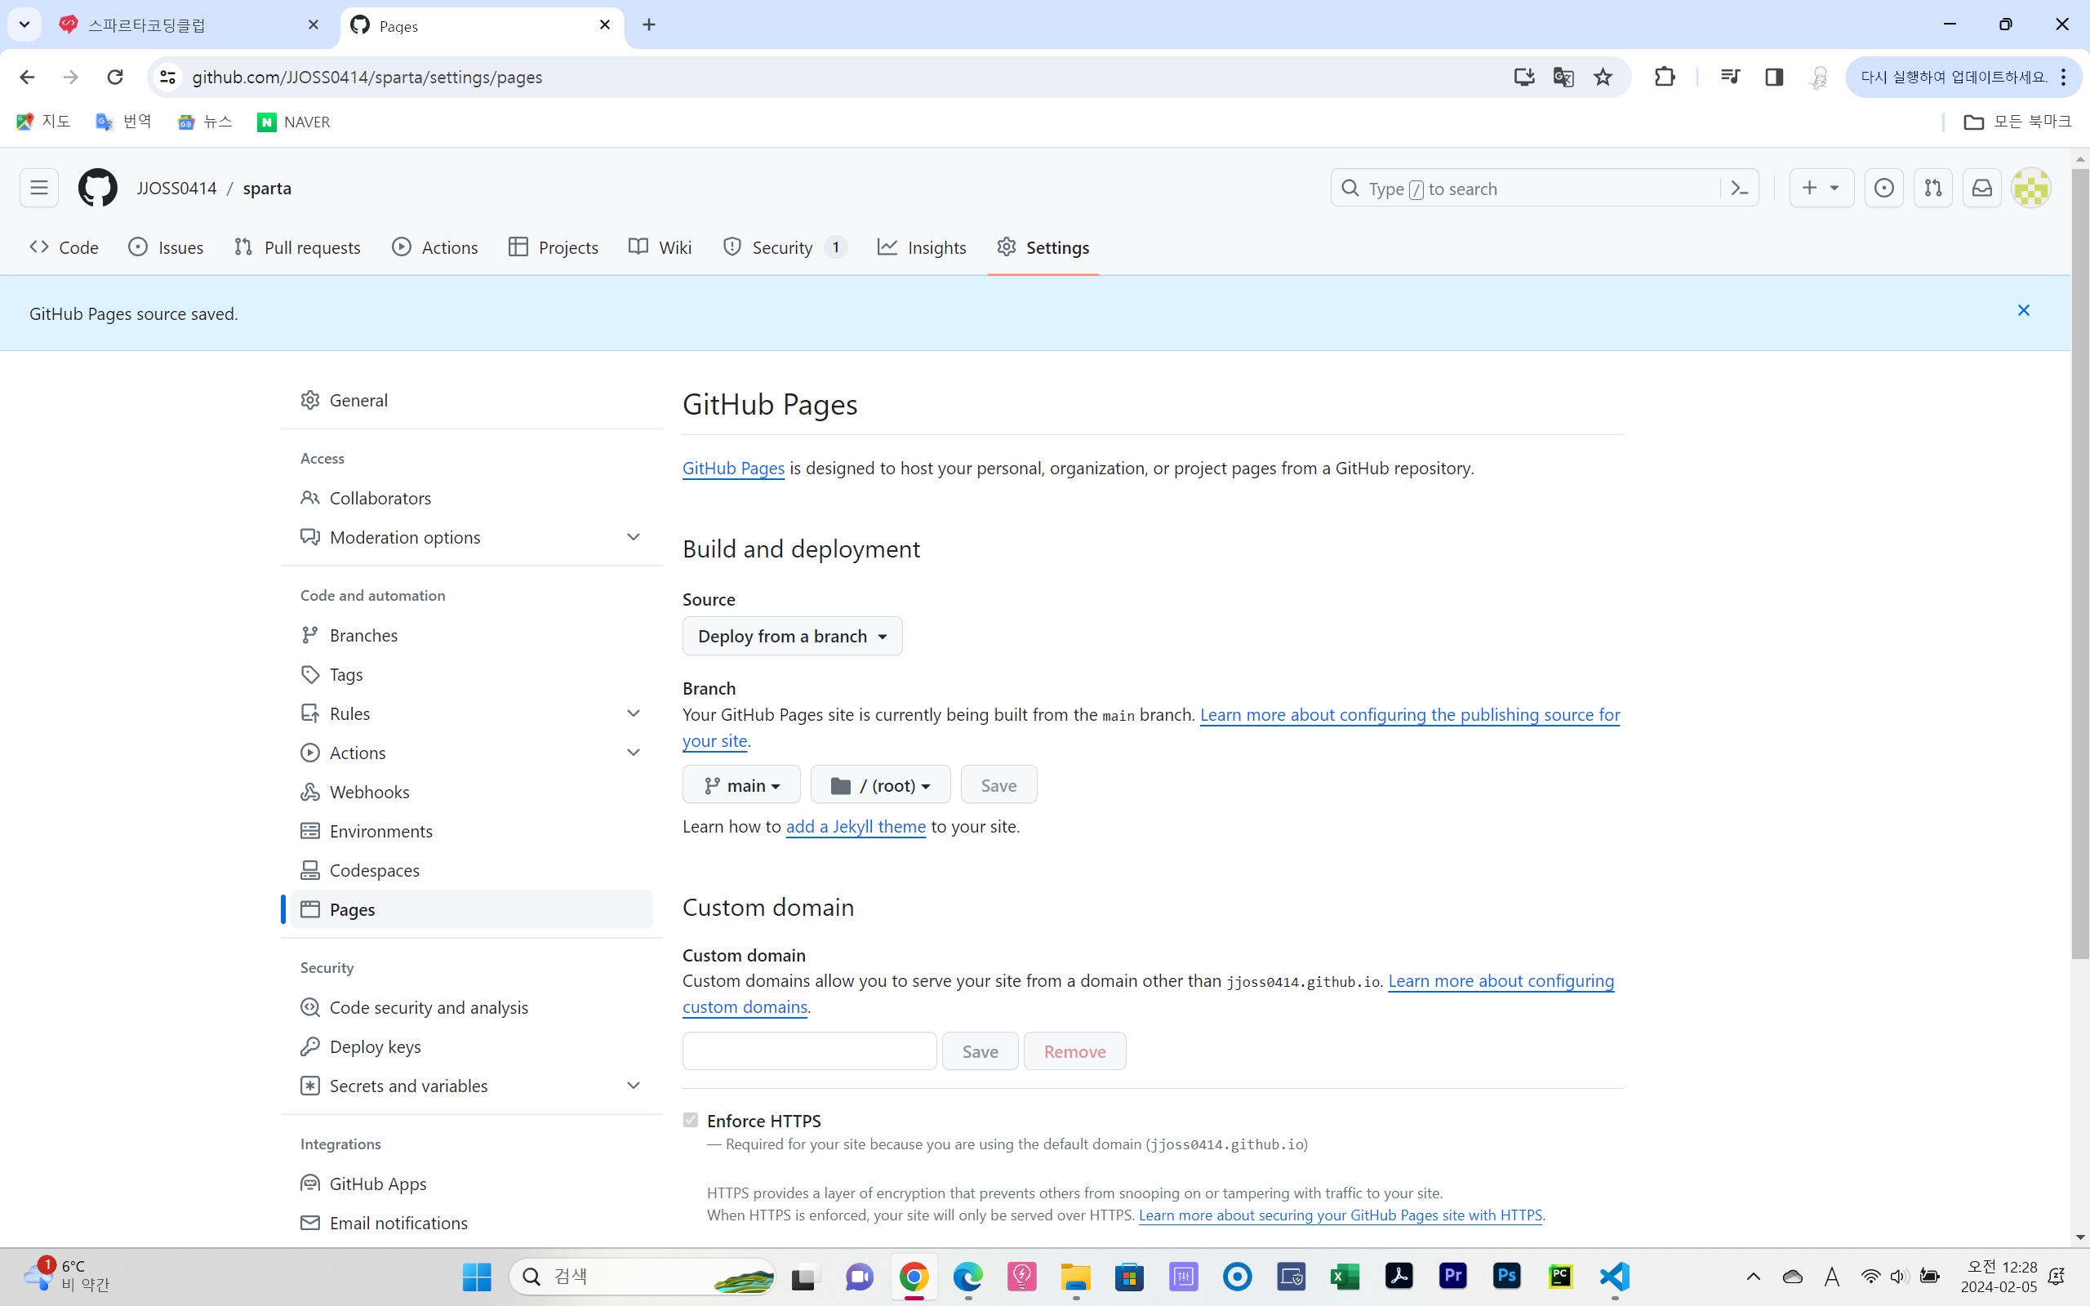This screenshot has width=2090, height=1306.
Task: Switch to the Code tab
Action: coord(64,247)
